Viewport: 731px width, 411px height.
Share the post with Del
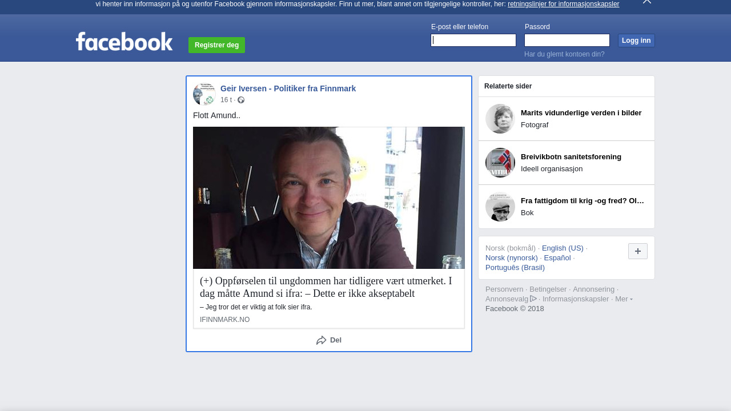coord(329,340)
